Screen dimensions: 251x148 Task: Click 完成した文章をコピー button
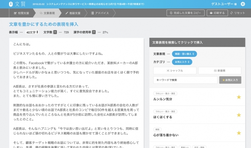(x=185, y=13)
